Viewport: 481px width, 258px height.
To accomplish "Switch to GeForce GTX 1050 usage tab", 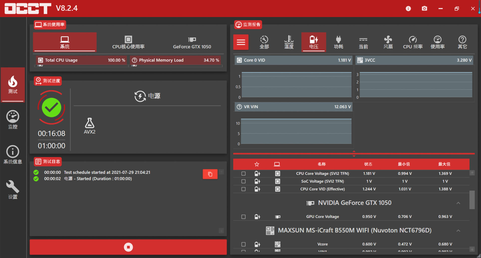I will point(192,42).
